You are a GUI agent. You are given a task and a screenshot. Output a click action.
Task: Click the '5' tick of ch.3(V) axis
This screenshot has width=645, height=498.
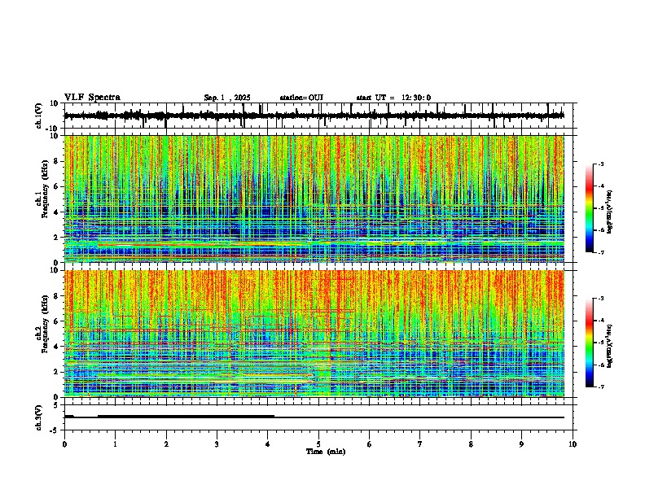(x=56, y=404)
